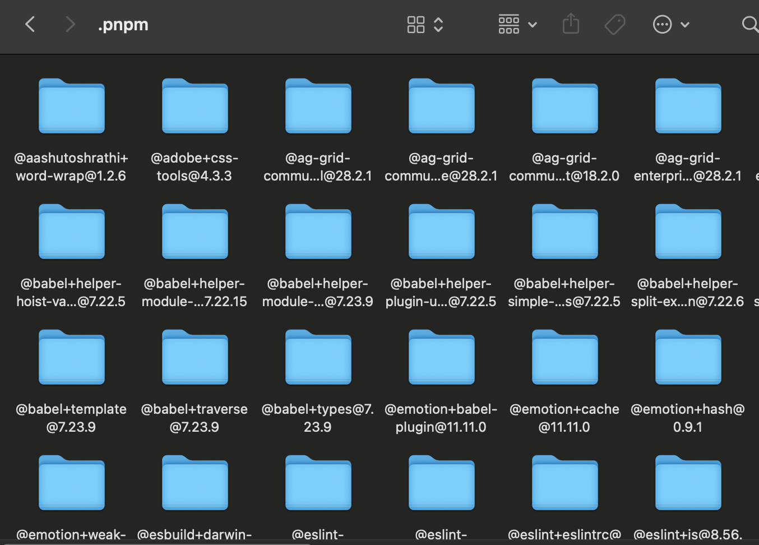Select the @ag-grid-commu...l@28.2.1 folder icon

[318, 106]
